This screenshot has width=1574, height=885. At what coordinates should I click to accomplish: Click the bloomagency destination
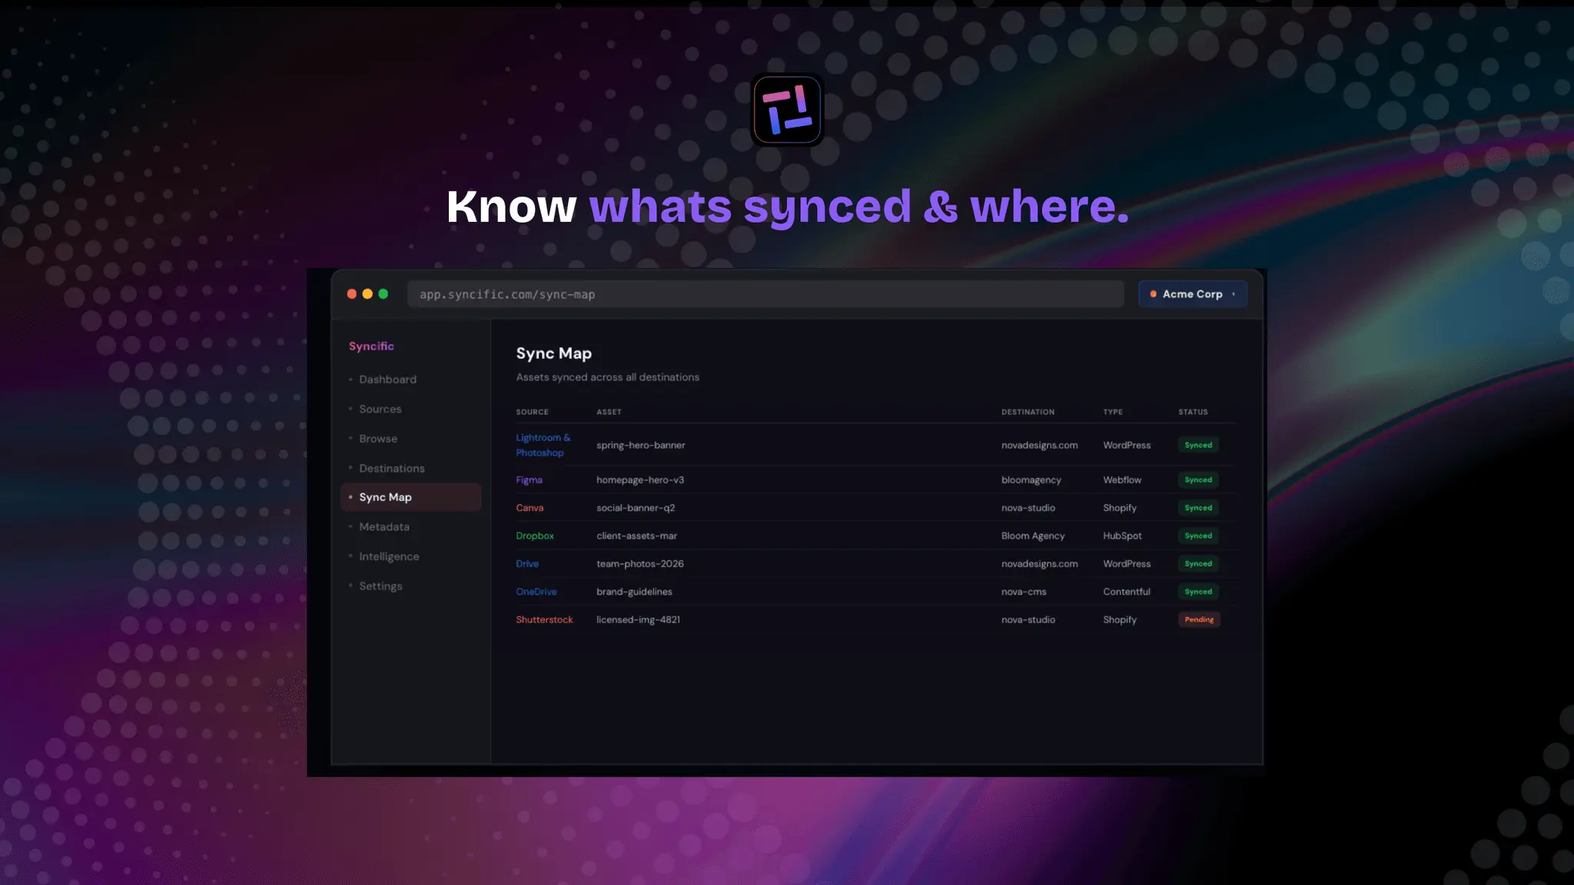point(1031,480)
